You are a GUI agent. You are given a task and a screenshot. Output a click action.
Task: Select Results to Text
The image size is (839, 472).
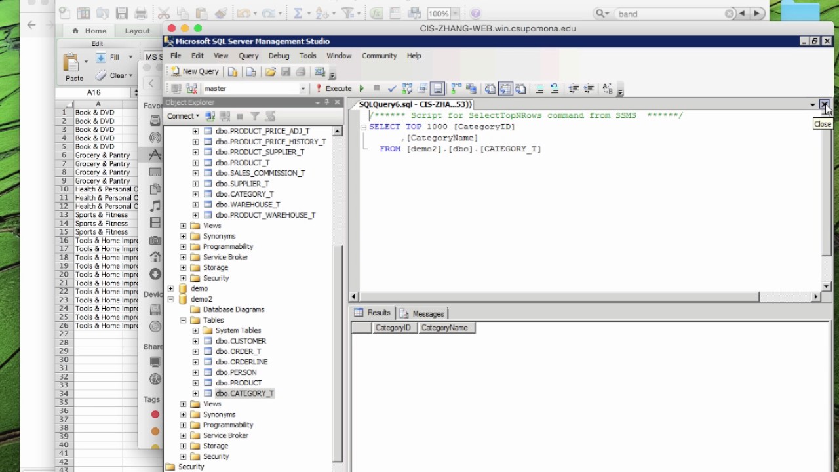coord(490,88)
